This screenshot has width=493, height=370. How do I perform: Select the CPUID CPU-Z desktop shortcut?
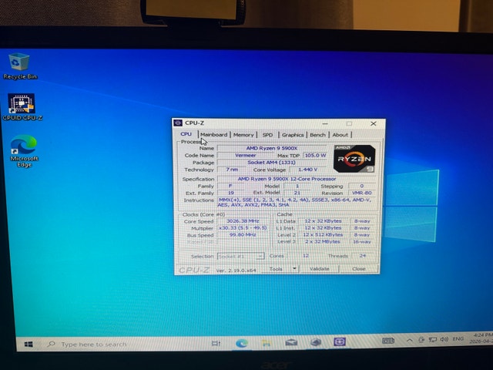coord(22,107)
